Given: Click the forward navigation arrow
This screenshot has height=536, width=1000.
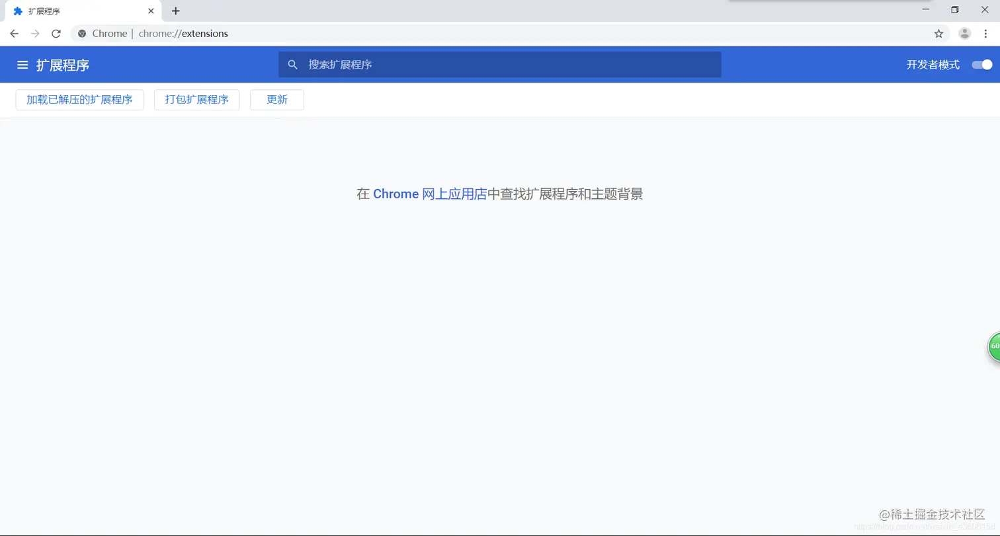Looking at the screenshot, I should pos(34,33).
